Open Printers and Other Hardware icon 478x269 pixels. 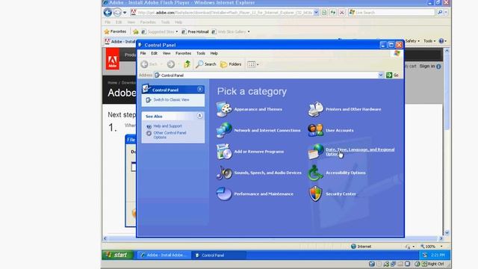315,109
